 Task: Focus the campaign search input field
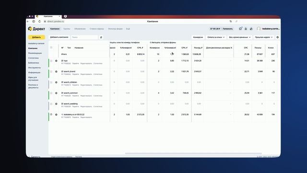[x=84, y=37]
